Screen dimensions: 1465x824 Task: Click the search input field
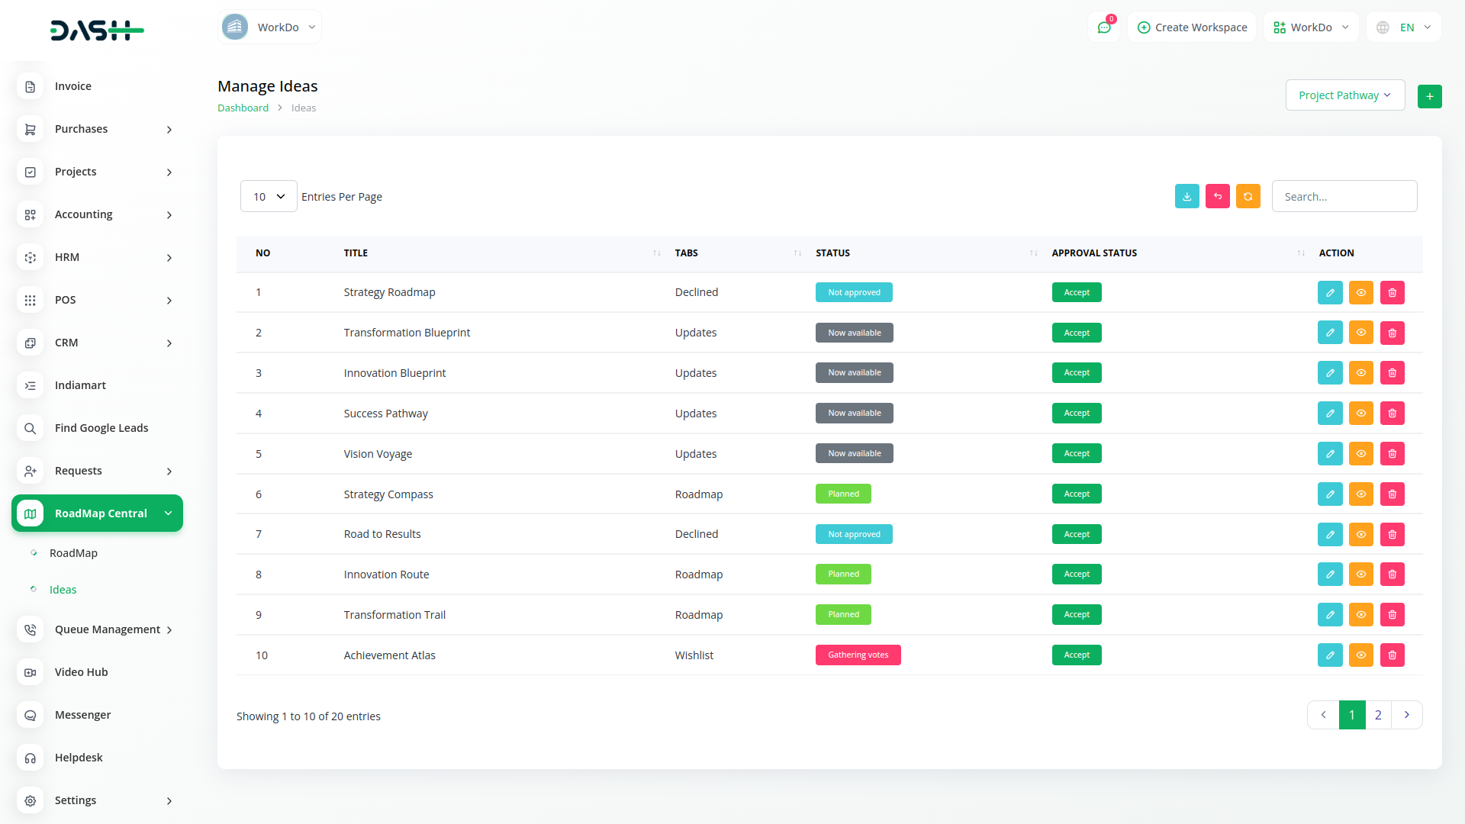pyautogui.click(x=1344, y=197)
